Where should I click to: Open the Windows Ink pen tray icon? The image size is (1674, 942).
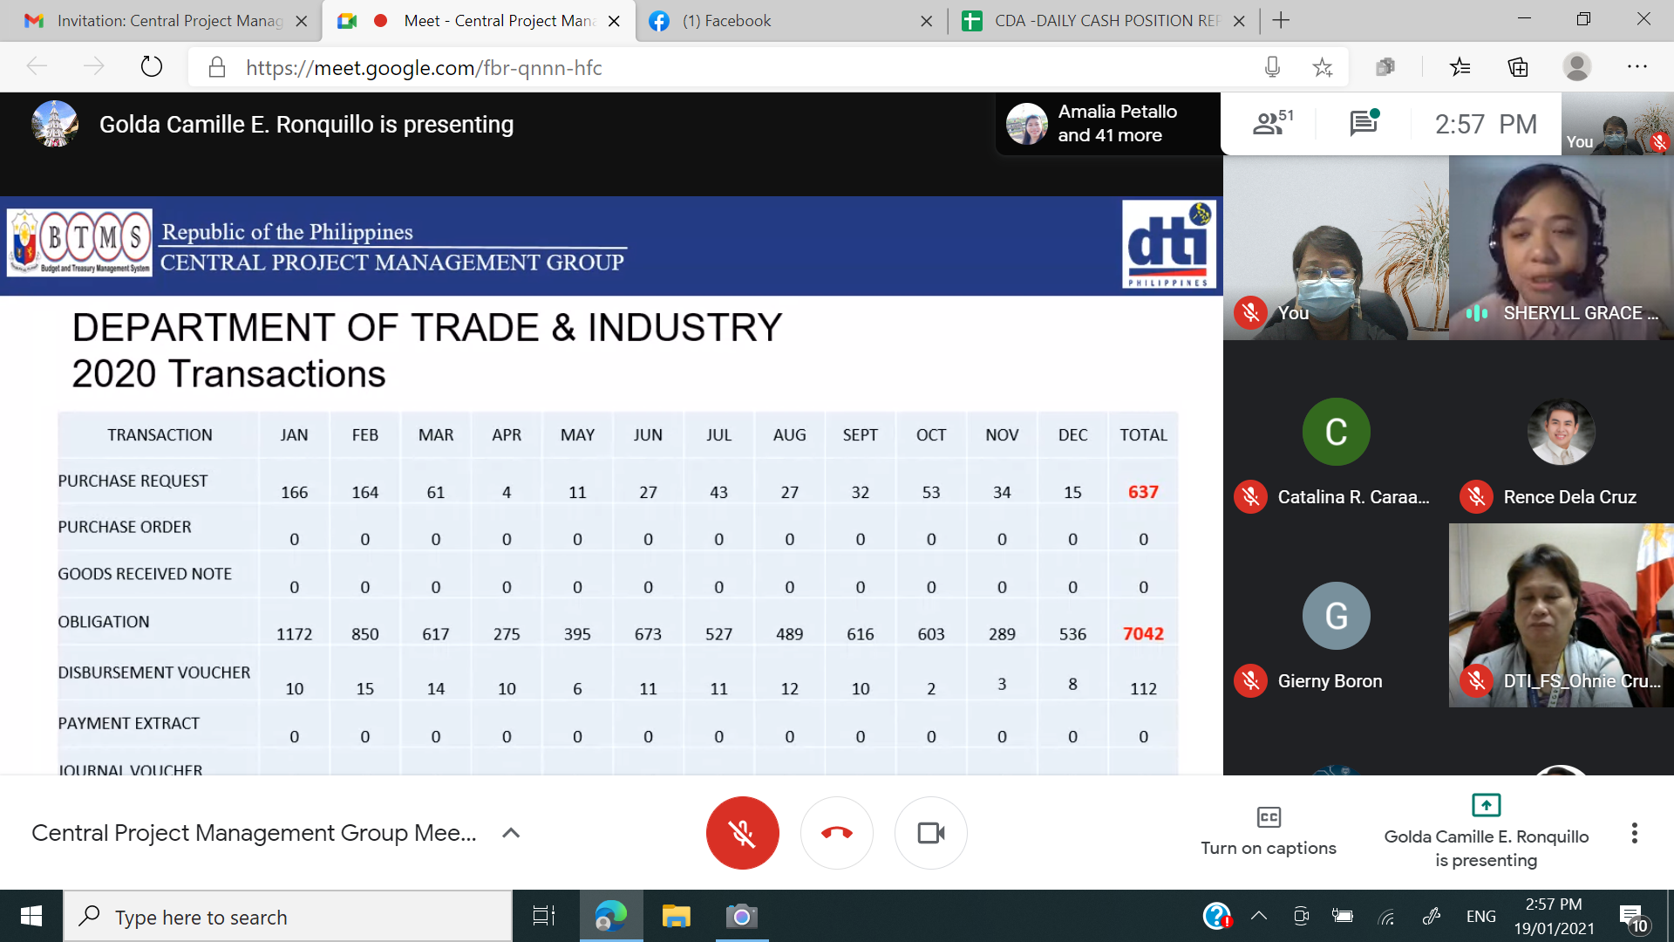tap(1432, 916)
